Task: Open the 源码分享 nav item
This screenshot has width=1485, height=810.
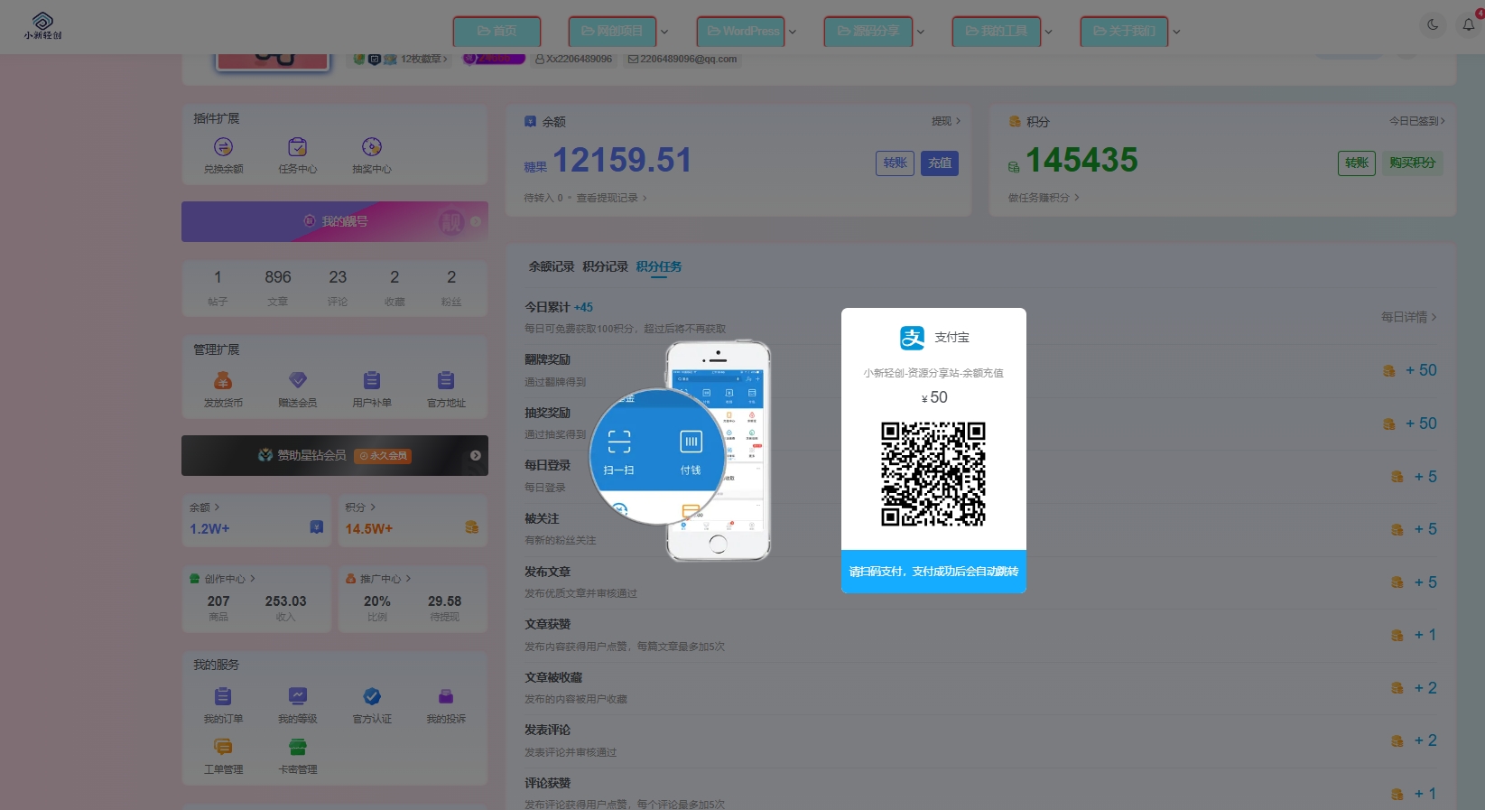Action: (868, 31)
